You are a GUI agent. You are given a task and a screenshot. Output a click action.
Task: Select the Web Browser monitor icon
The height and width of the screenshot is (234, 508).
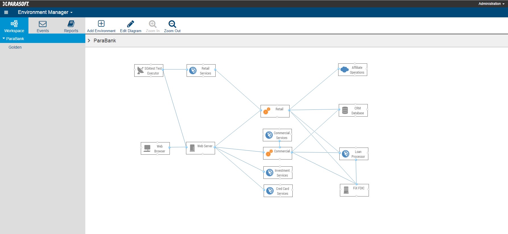point(147,148)
